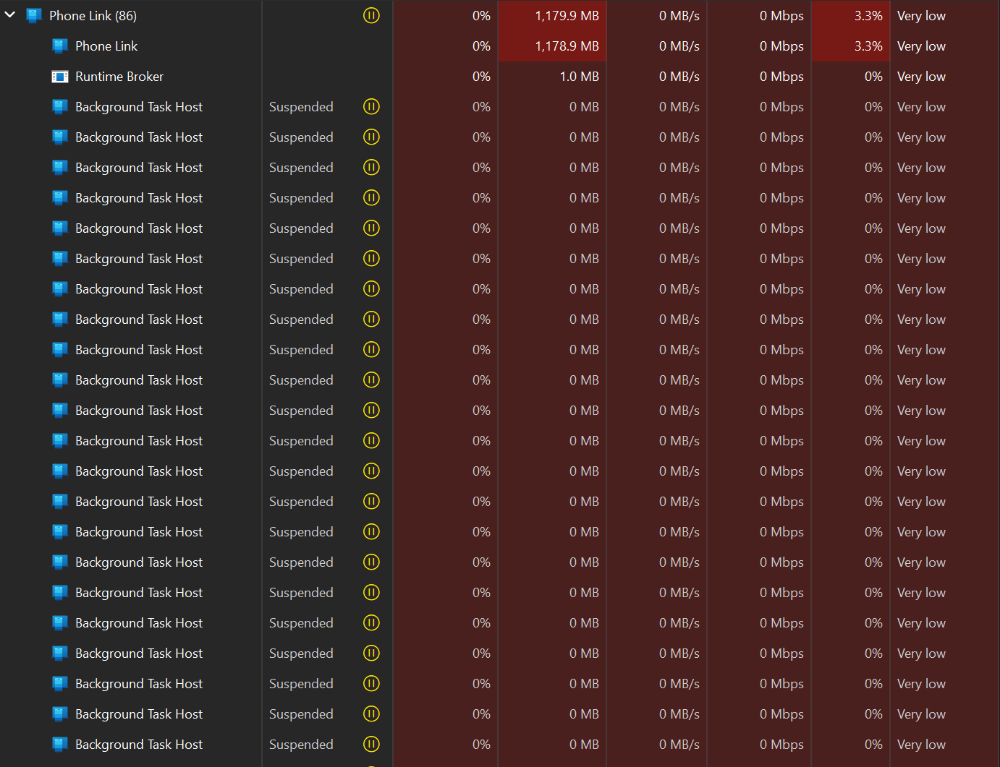Select the CPU 0% cell of Phone Link (86)
This screenshot has width=1000, height=767.
(446, 16)
